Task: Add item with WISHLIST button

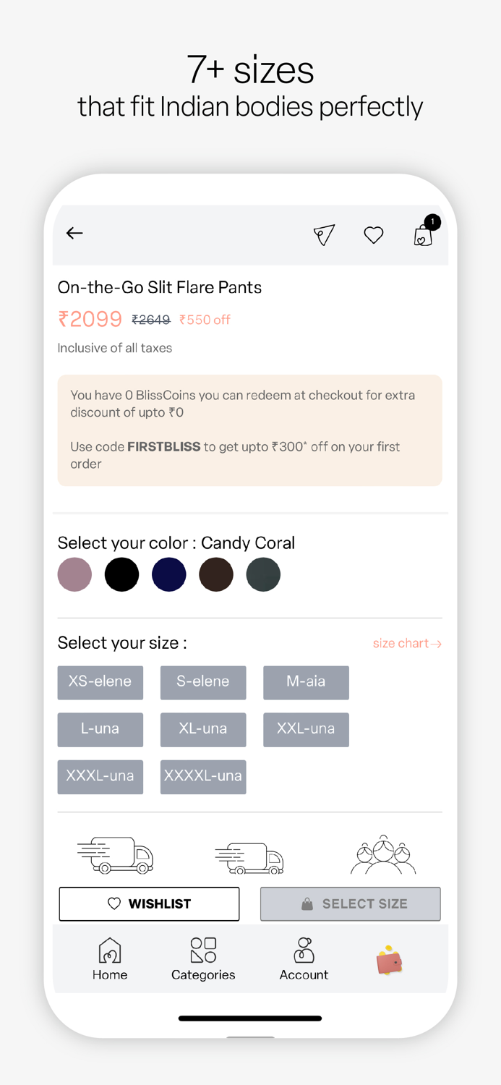Action: pos(149,903)
